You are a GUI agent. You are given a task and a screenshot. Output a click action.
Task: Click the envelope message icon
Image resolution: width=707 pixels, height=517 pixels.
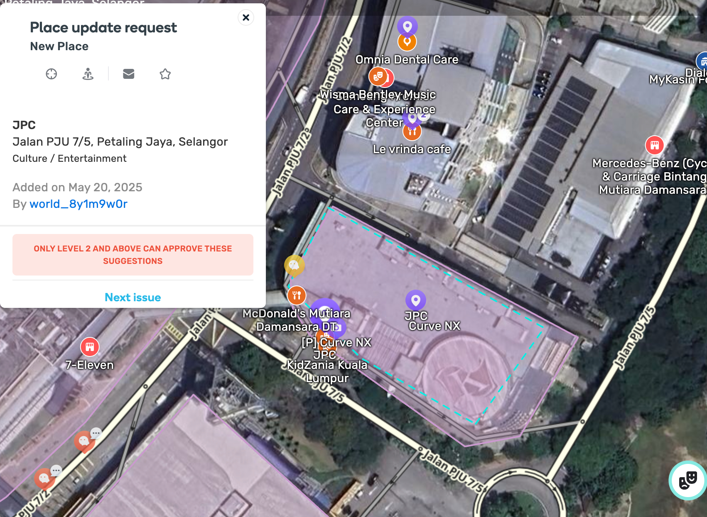[129, 74]
